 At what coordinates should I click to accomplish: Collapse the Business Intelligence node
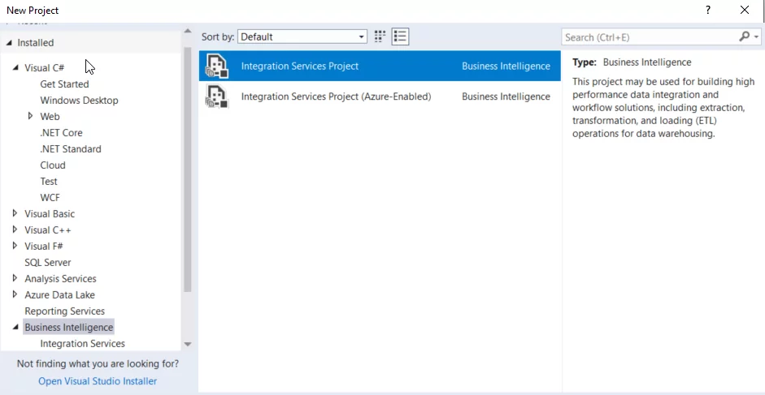15,328
